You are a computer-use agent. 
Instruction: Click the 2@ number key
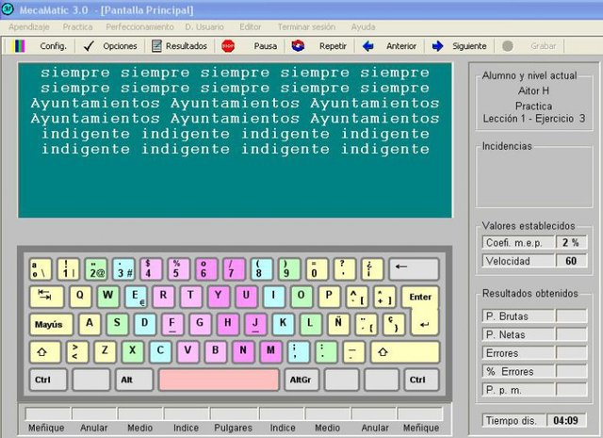(x=96, y=268)
